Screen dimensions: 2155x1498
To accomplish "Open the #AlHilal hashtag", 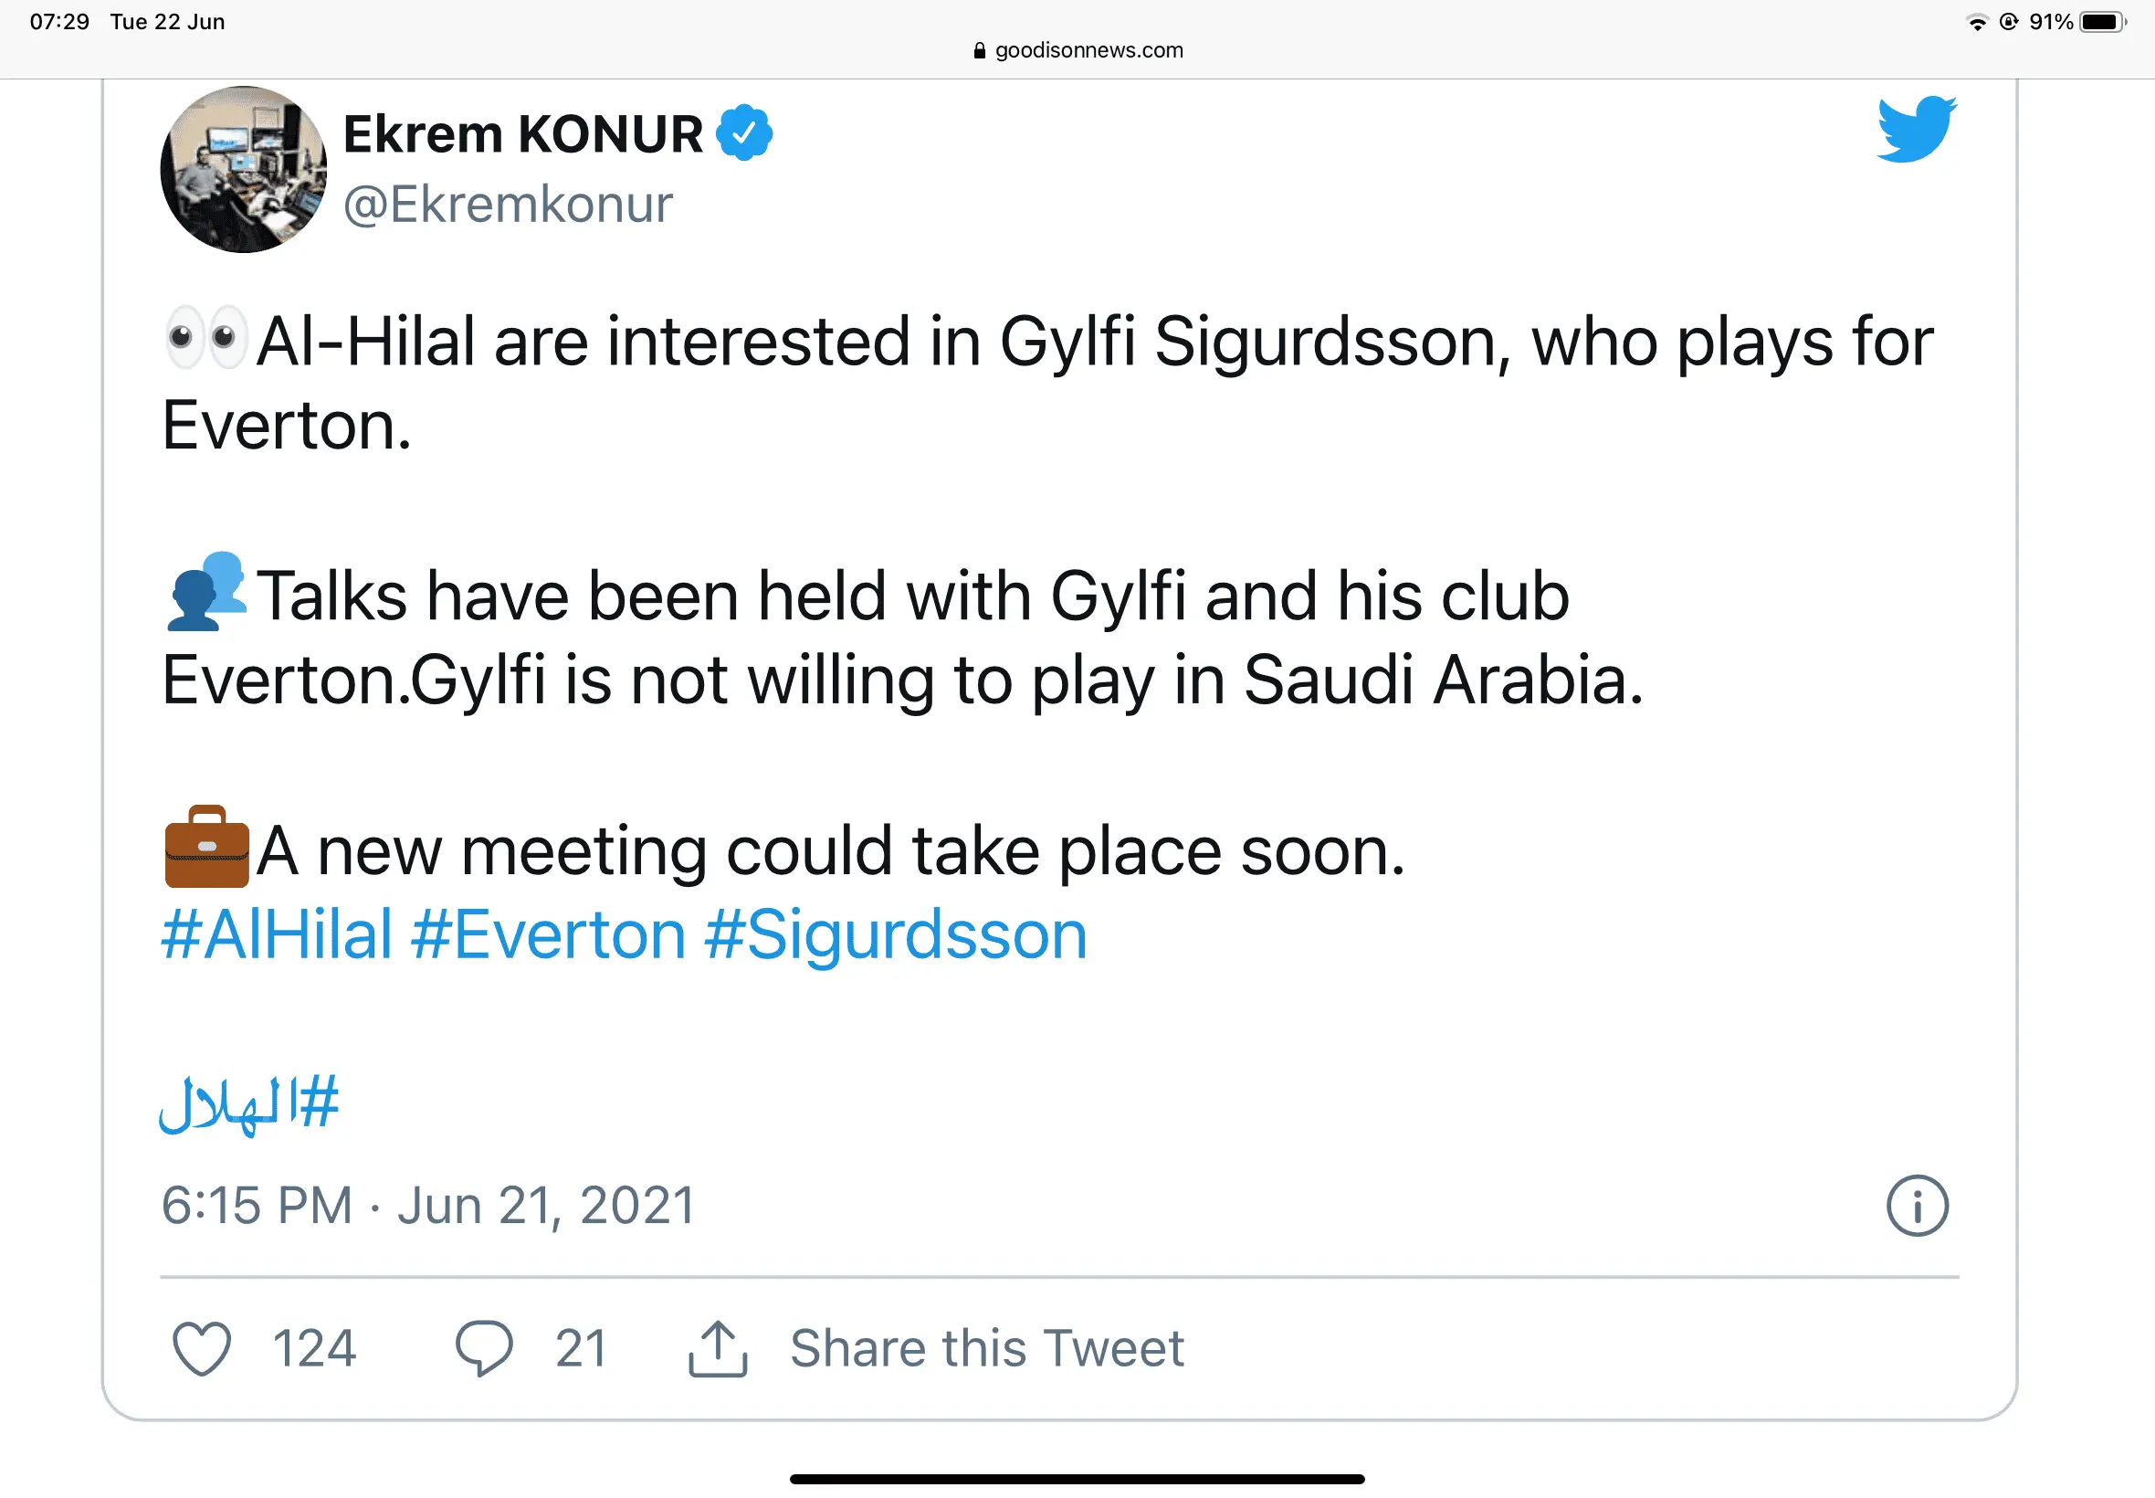I will [x=277, y=935].
